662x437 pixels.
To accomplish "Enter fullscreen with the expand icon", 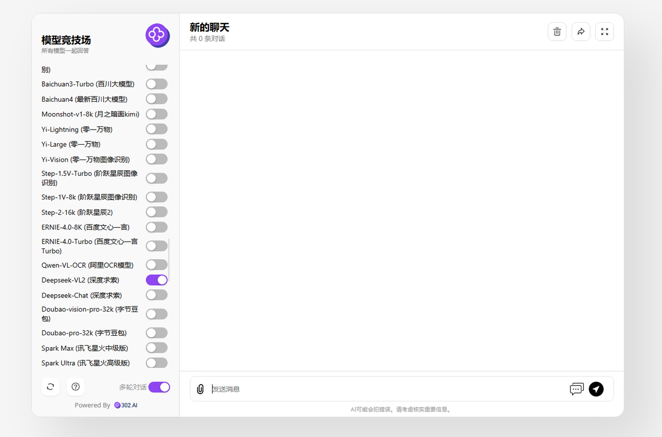I will point(605,32).
